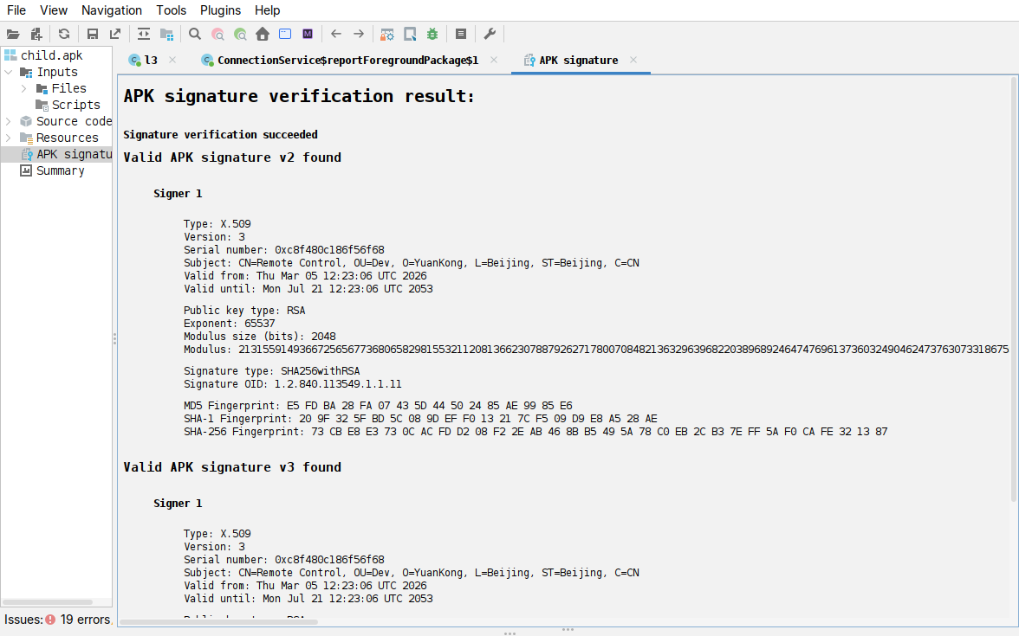1019x636 pixels.
Task: Click the Export project arrow icon
Action: click(x=115, y=34)
